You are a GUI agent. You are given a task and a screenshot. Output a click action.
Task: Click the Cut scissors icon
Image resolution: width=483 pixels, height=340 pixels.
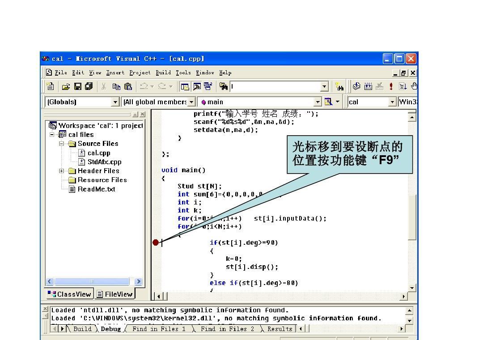coord(104,87)
